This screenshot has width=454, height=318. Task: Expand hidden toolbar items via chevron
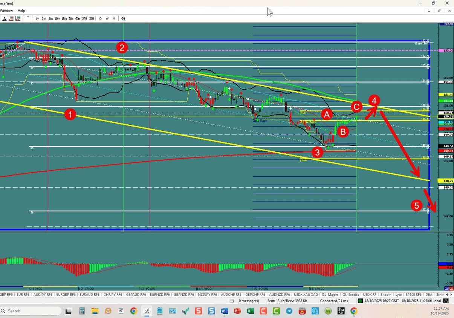27,17
